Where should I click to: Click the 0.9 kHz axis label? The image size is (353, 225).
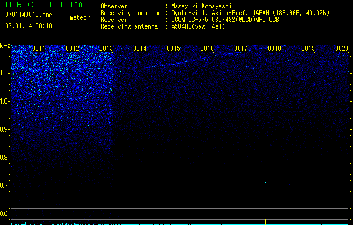4,129
